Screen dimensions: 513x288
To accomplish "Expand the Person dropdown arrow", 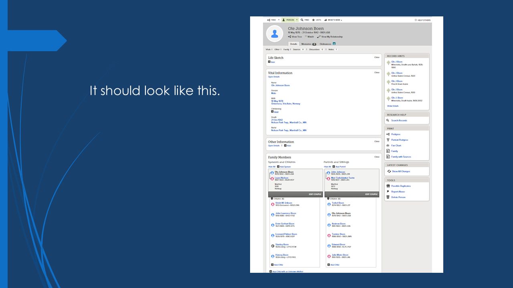I will (297, 20).
